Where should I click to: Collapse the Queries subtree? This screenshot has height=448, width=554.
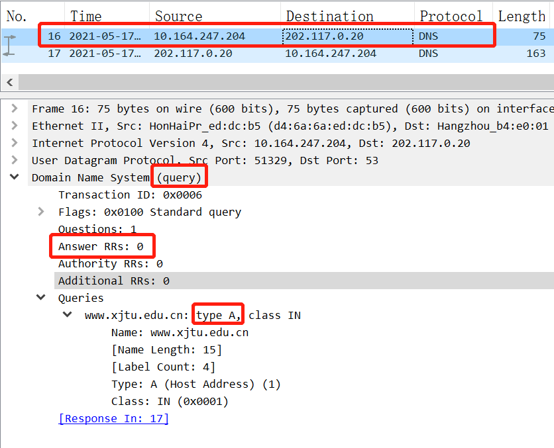[41, 297]
